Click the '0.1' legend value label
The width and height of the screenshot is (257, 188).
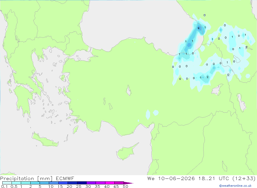click(4, 186)
